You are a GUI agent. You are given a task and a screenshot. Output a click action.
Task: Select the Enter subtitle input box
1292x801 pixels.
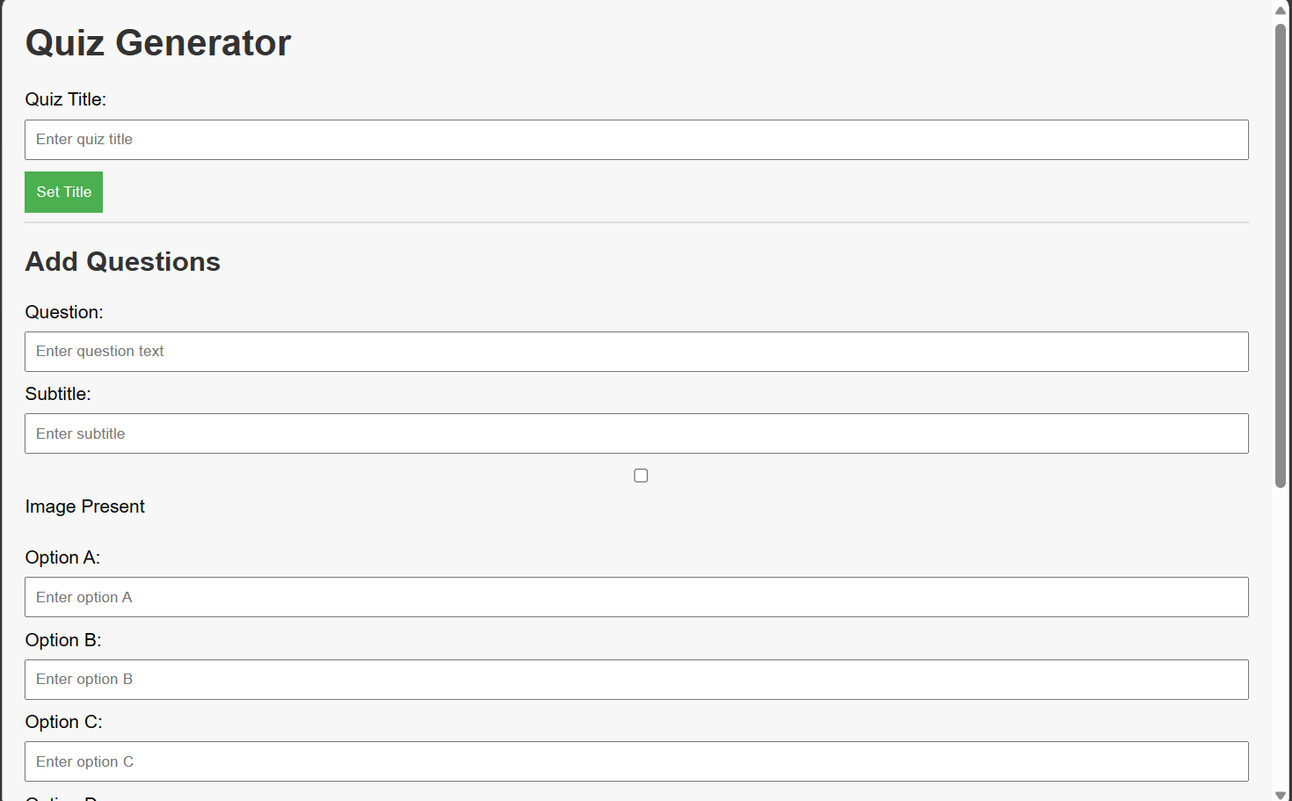636,433
